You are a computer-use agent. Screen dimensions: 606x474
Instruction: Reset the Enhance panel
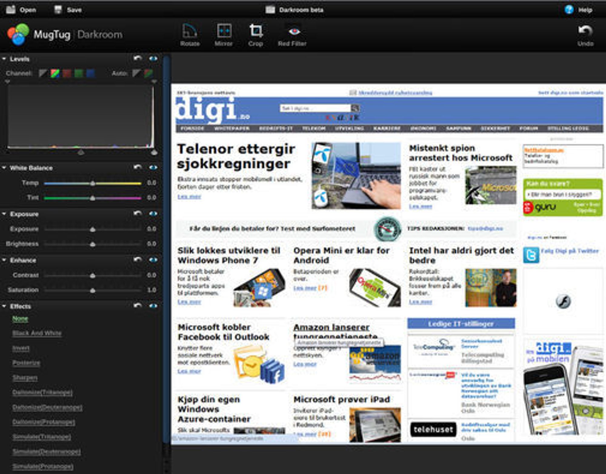(x=138, y=259)
